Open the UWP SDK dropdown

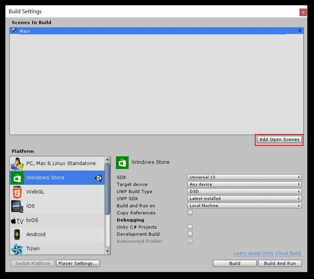click(x=244, y=198)
